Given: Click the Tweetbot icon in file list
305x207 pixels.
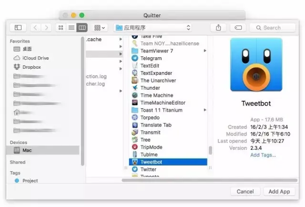Looking at the screenshot, I should click(135, 162).
